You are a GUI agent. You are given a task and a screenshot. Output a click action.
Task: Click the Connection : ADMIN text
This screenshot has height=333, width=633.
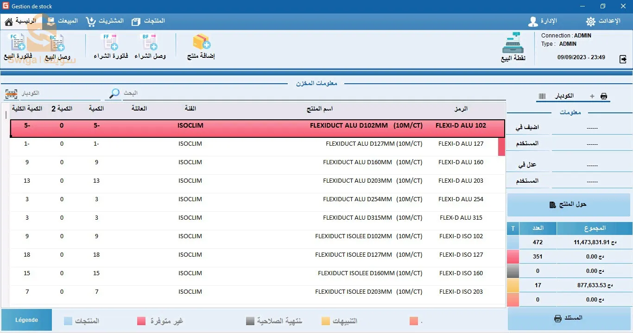coord(566,36)
